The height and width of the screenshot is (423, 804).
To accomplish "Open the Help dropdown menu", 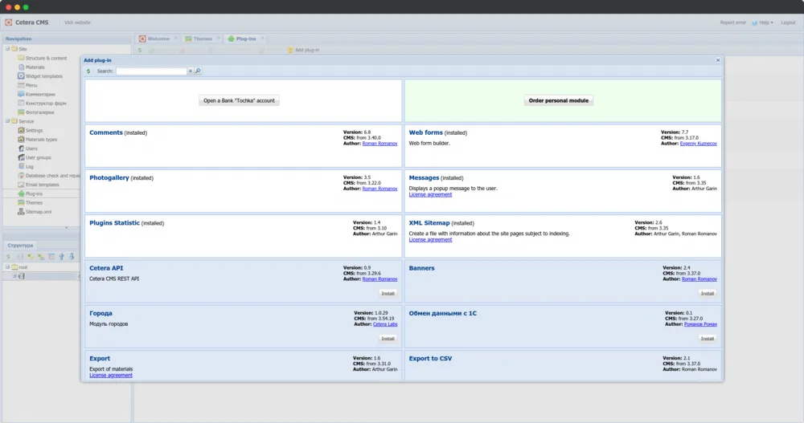I will (x=763, y=22).
